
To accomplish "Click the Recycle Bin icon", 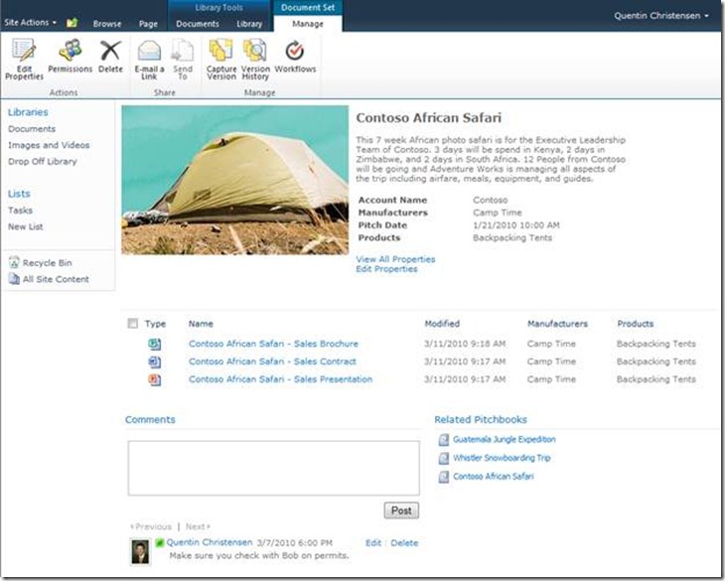I will coord(14,262).
